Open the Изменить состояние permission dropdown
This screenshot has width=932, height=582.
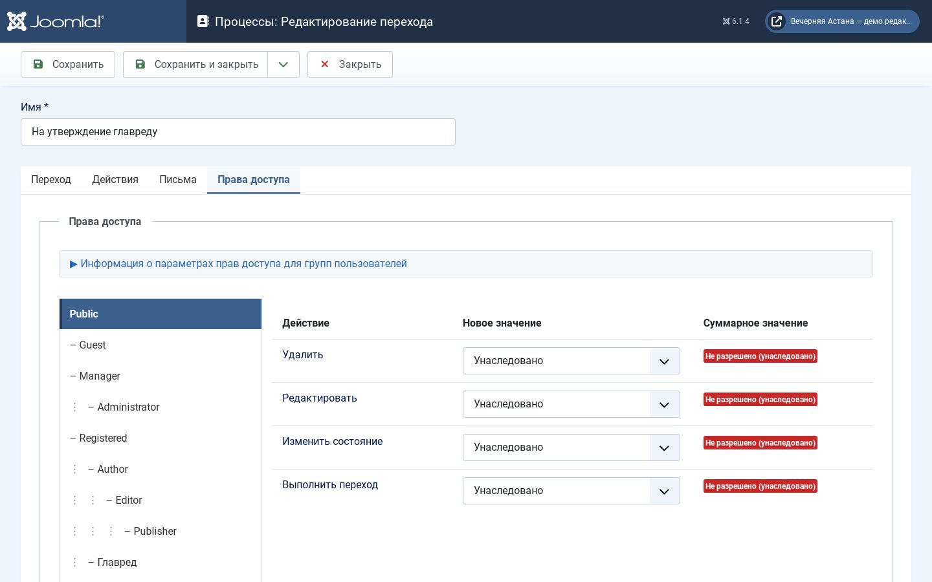click(571, 447)
